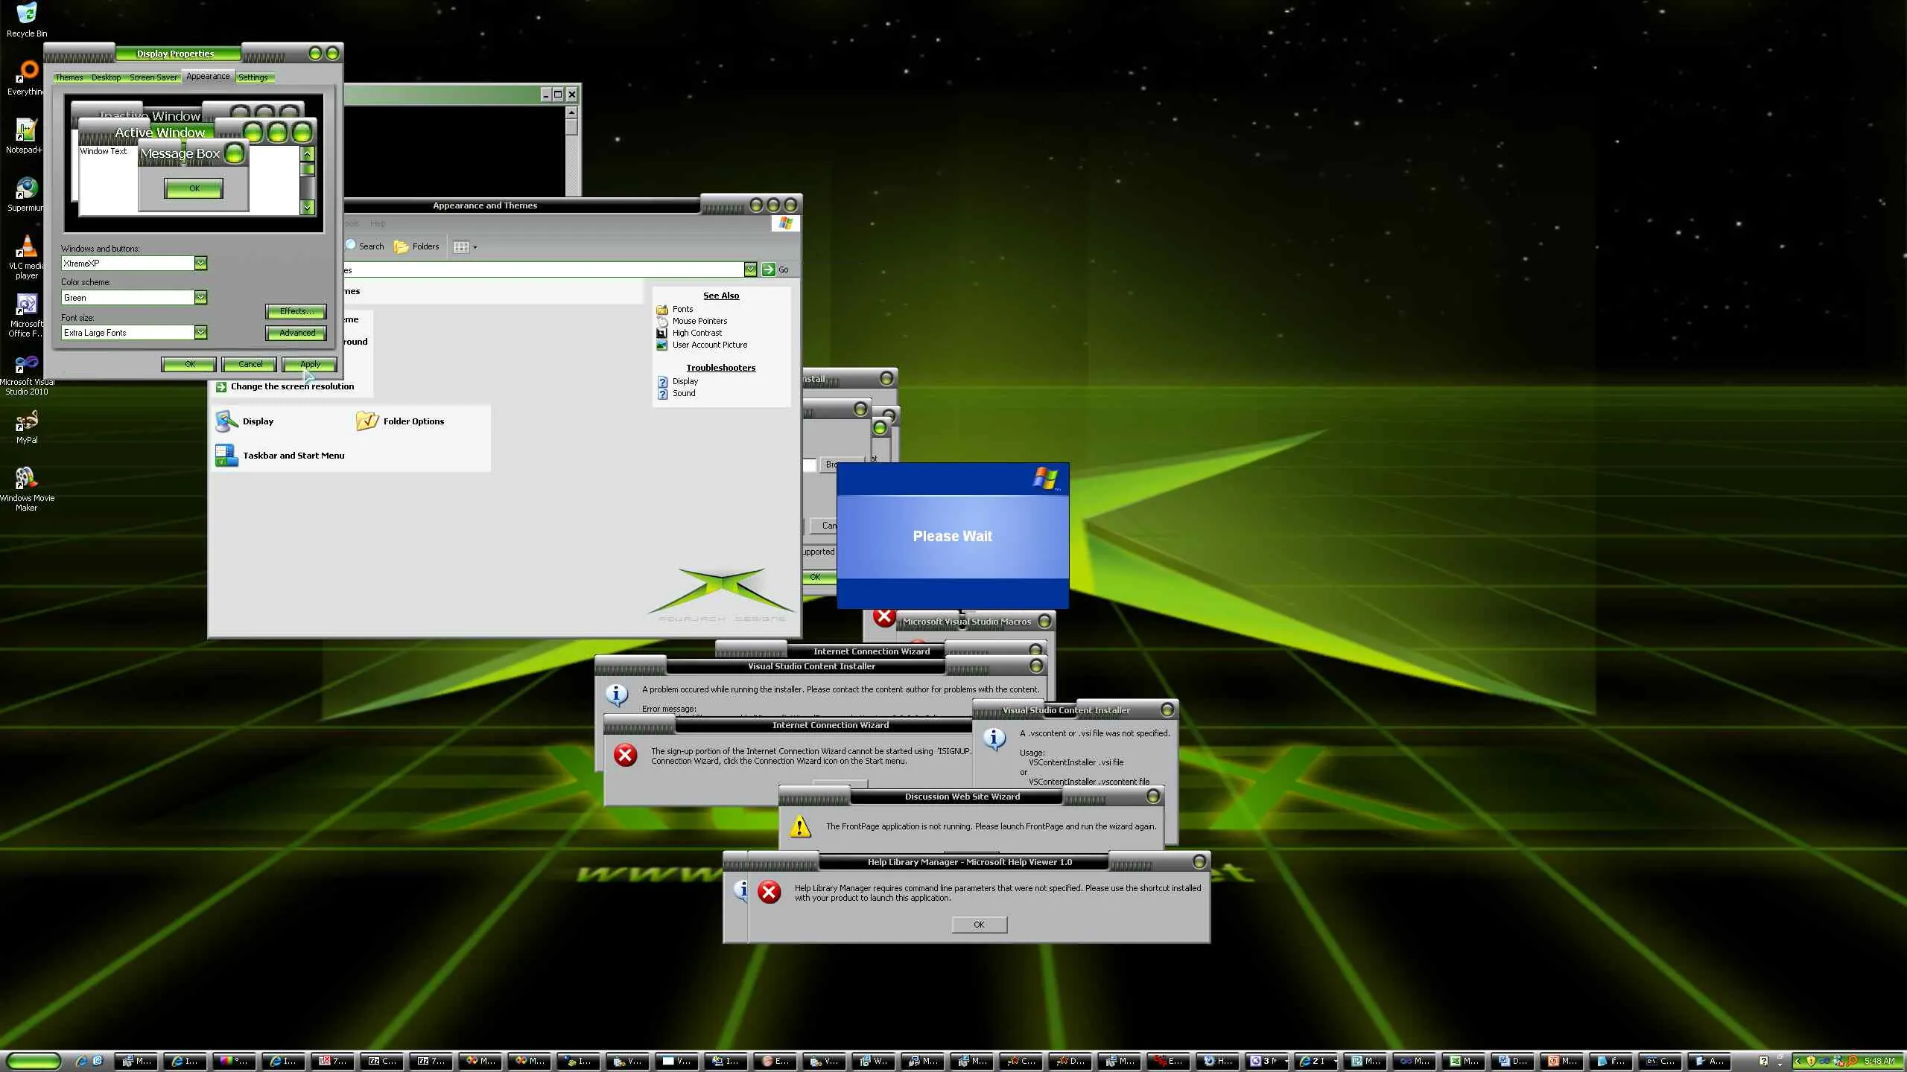Open the VLC media player desktop icon
1907x1072 pixels.
click(26, 247)
